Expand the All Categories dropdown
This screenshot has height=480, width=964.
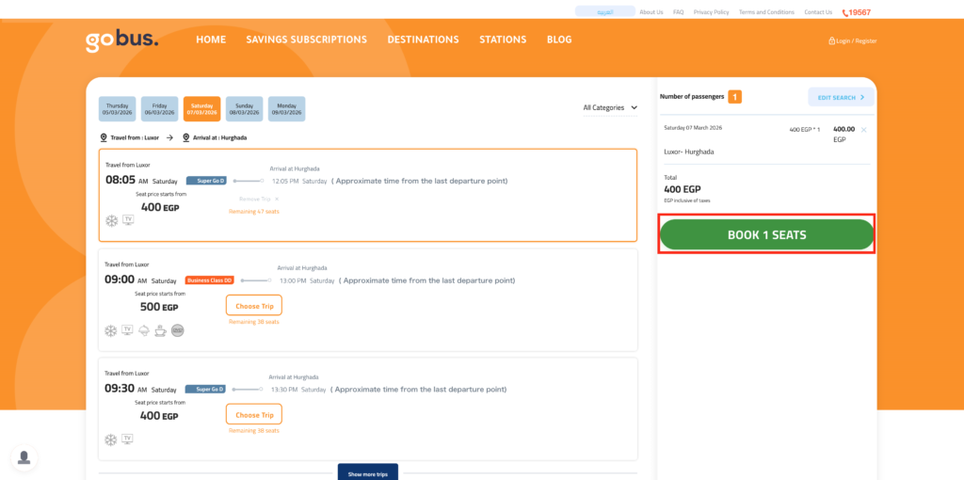coord(610,107)
